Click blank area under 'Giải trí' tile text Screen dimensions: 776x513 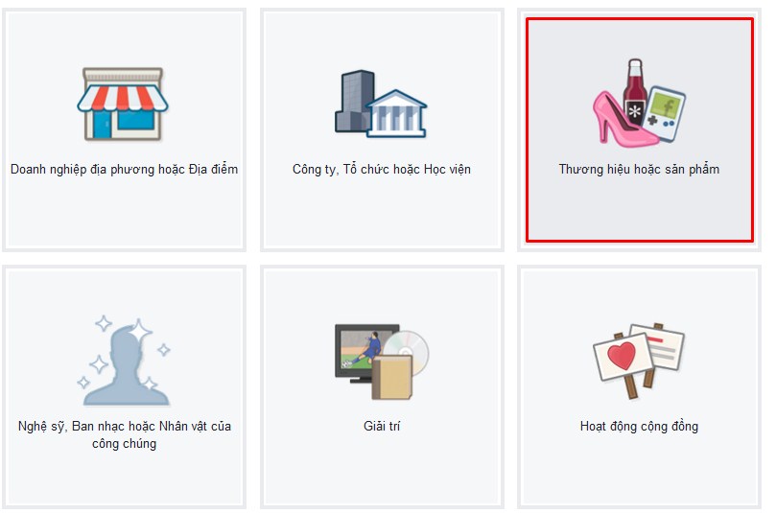point(382,468)
